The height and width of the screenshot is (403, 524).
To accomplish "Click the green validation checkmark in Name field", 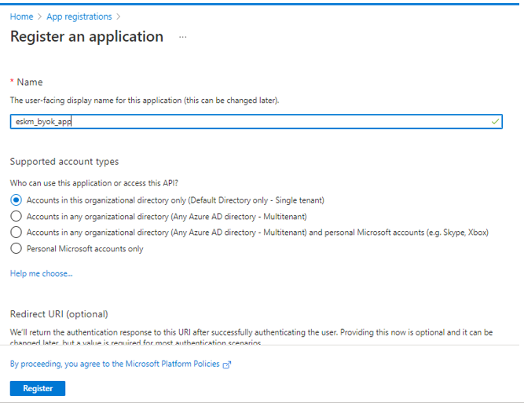I will 495,122.
